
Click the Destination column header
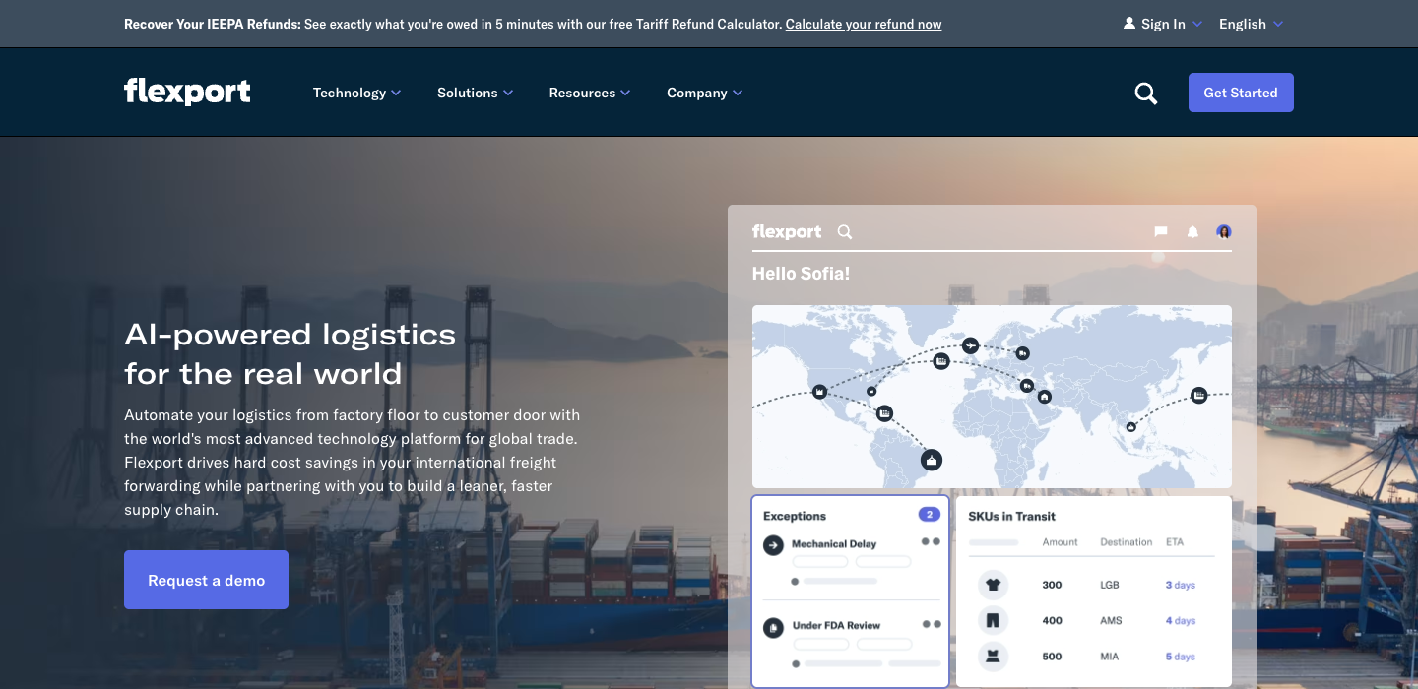pyautogui.click(x=1127, y=542)
